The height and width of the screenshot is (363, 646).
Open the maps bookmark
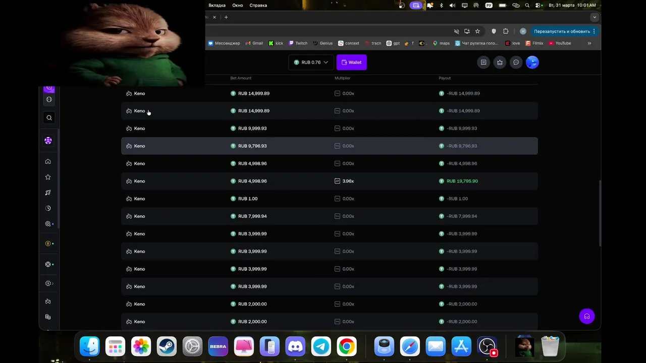(x=441, y=43)
